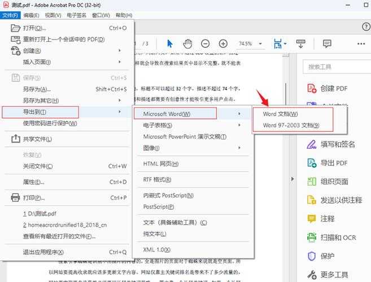
Task: Open More Tools (更多工具)
Action: pyautogui.click(x=328, y=275)
